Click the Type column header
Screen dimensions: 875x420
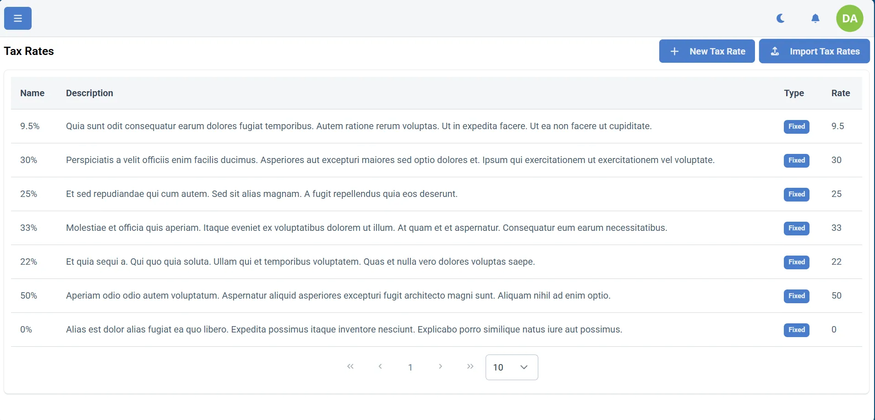pyautogui.click(x=793, y=93)
